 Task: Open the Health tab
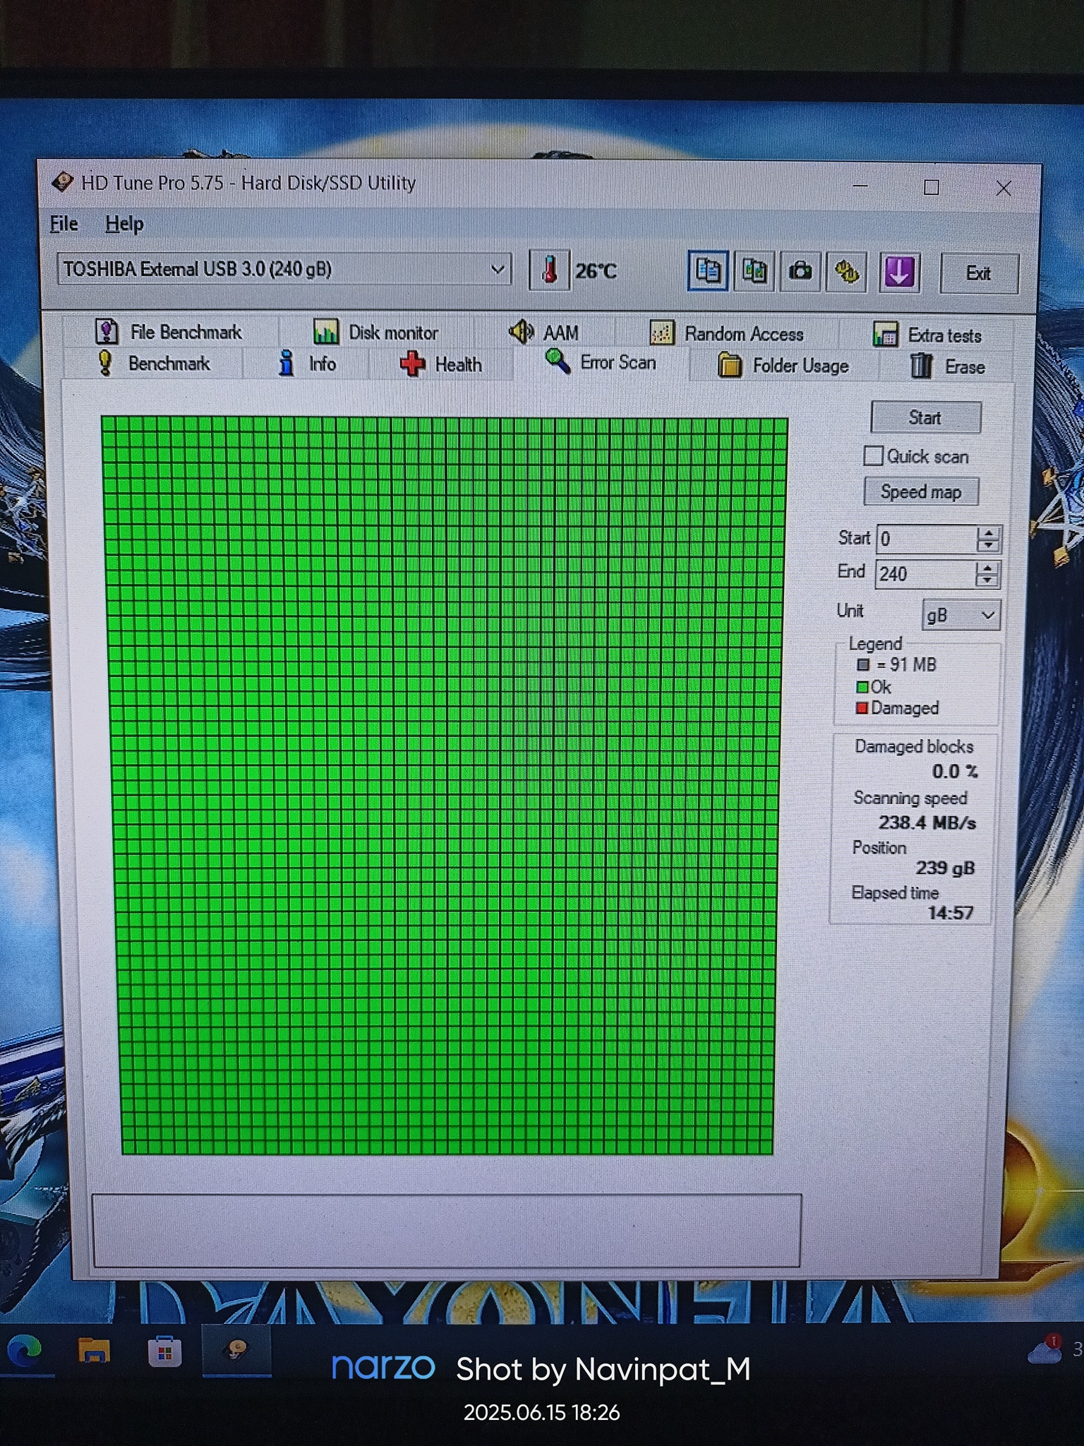tap(441, 364)
